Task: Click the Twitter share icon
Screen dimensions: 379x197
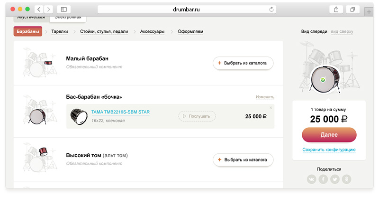Action: coord(335,179)
